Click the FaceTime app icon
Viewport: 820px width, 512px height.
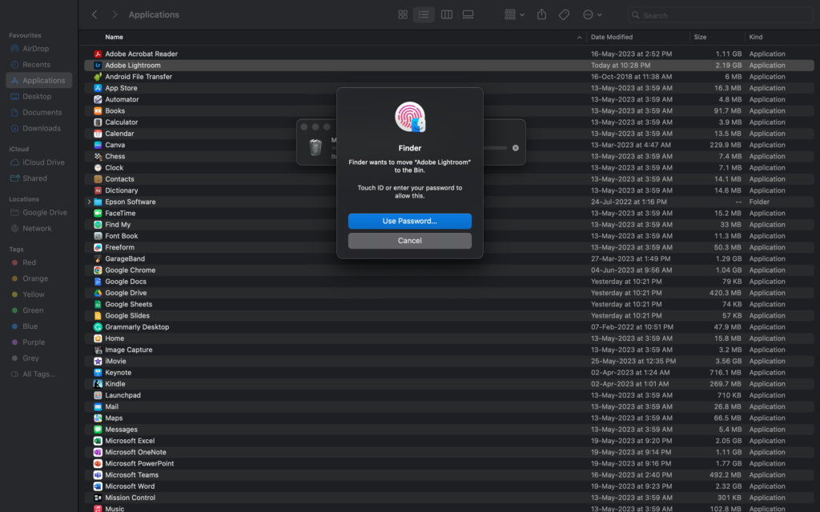98,213
